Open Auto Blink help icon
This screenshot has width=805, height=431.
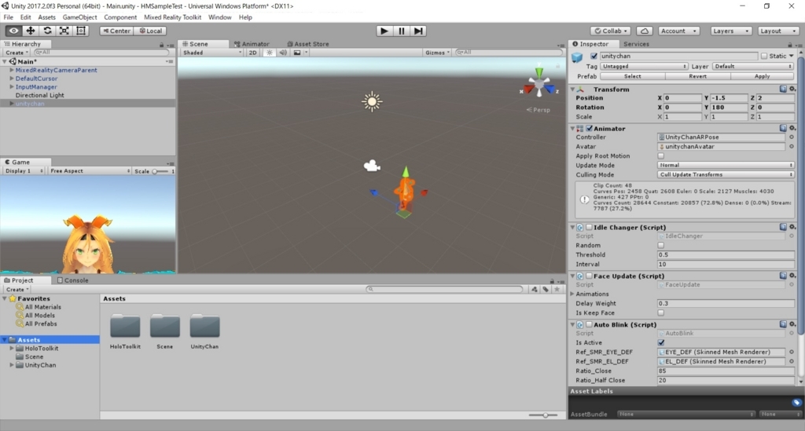(783, 324)
